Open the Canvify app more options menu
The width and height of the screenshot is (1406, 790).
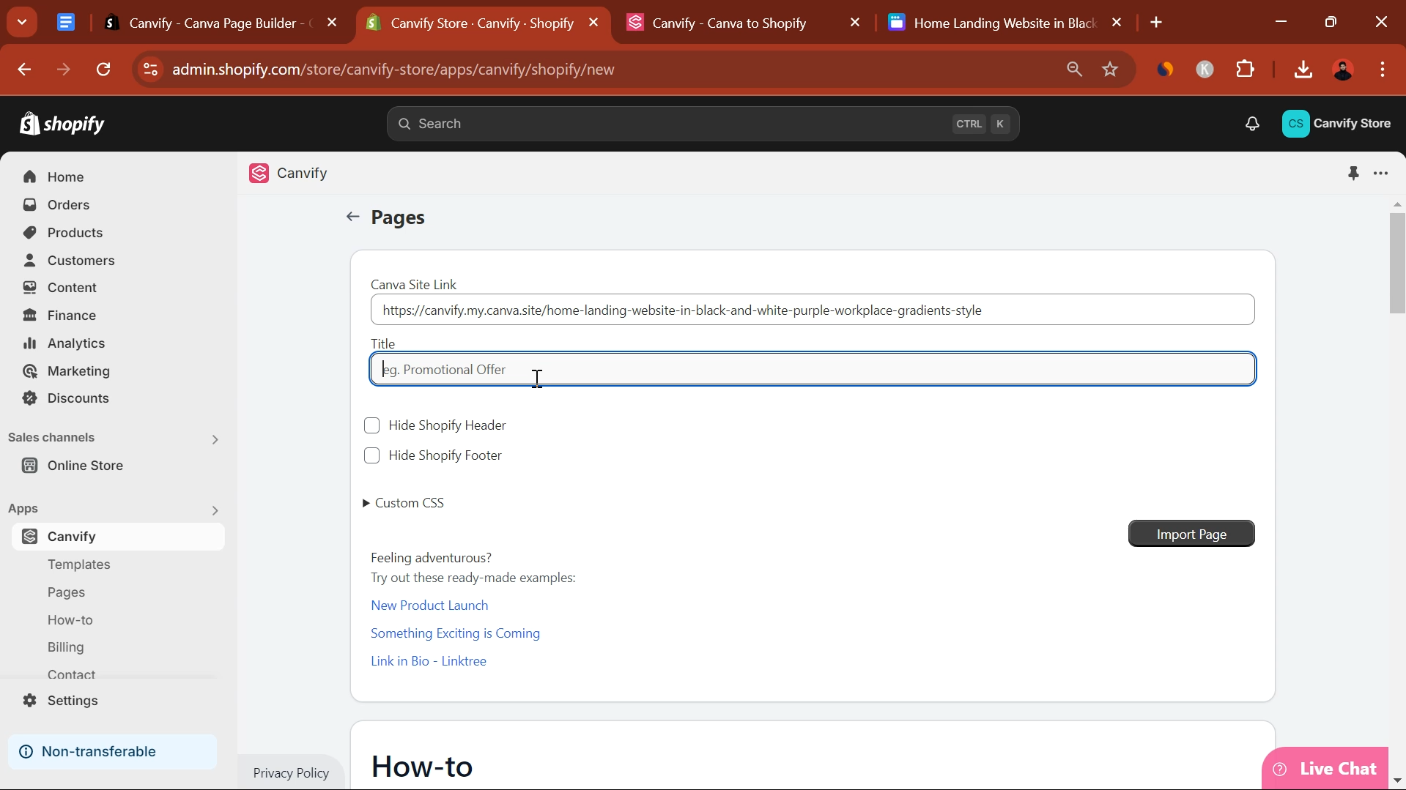click(x=1381, y=174)
